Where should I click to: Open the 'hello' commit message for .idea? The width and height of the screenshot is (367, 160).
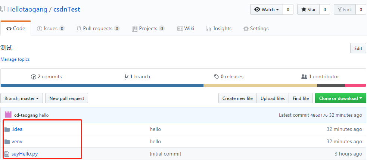155,129
